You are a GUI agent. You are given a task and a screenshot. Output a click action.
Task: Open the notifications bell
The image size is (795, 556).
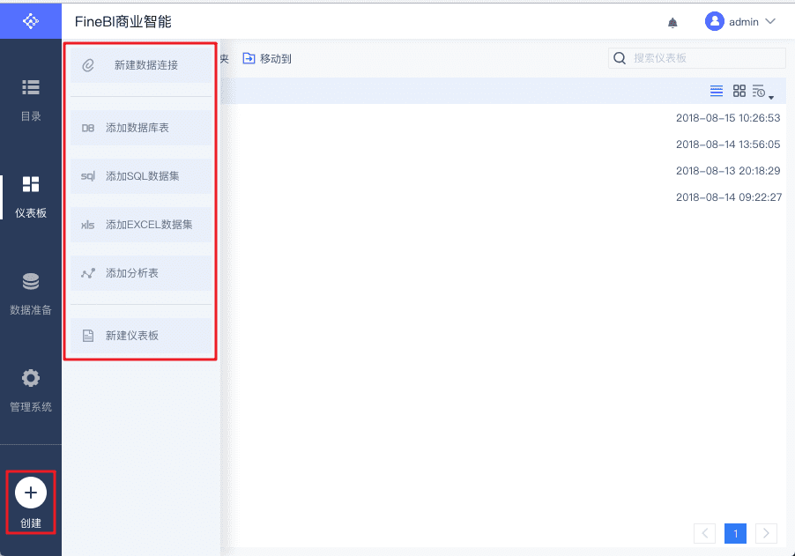point(672,22)
